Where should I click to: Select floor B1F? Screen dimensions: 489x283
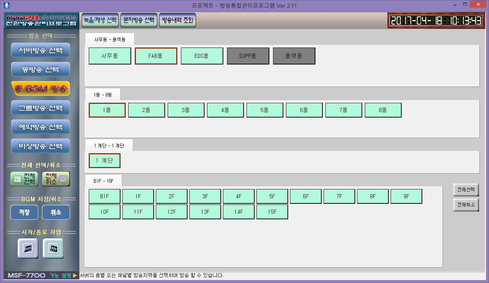105,196
